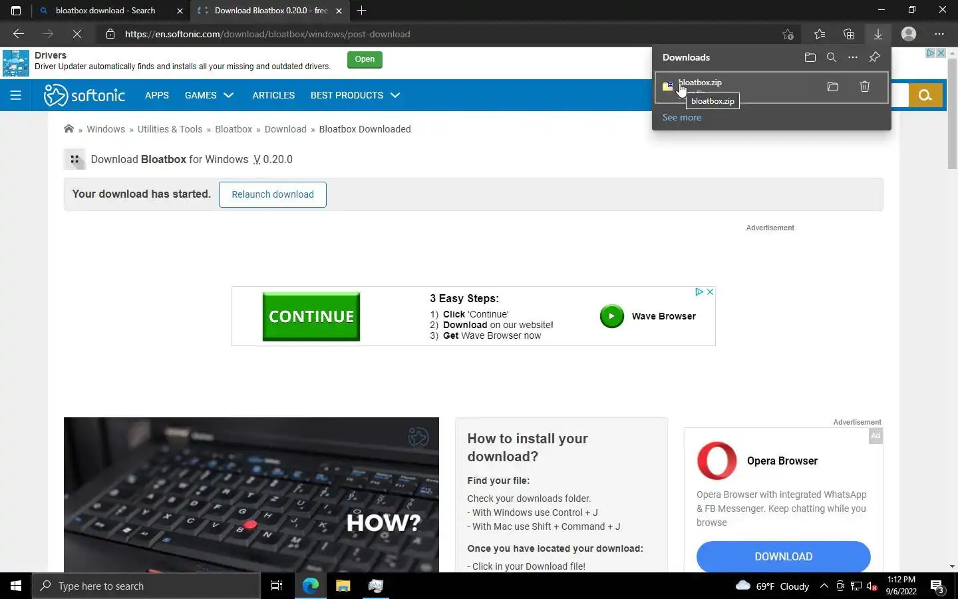Go back to the previous page
Screen dimensions: 958x599
click(19, 34)
